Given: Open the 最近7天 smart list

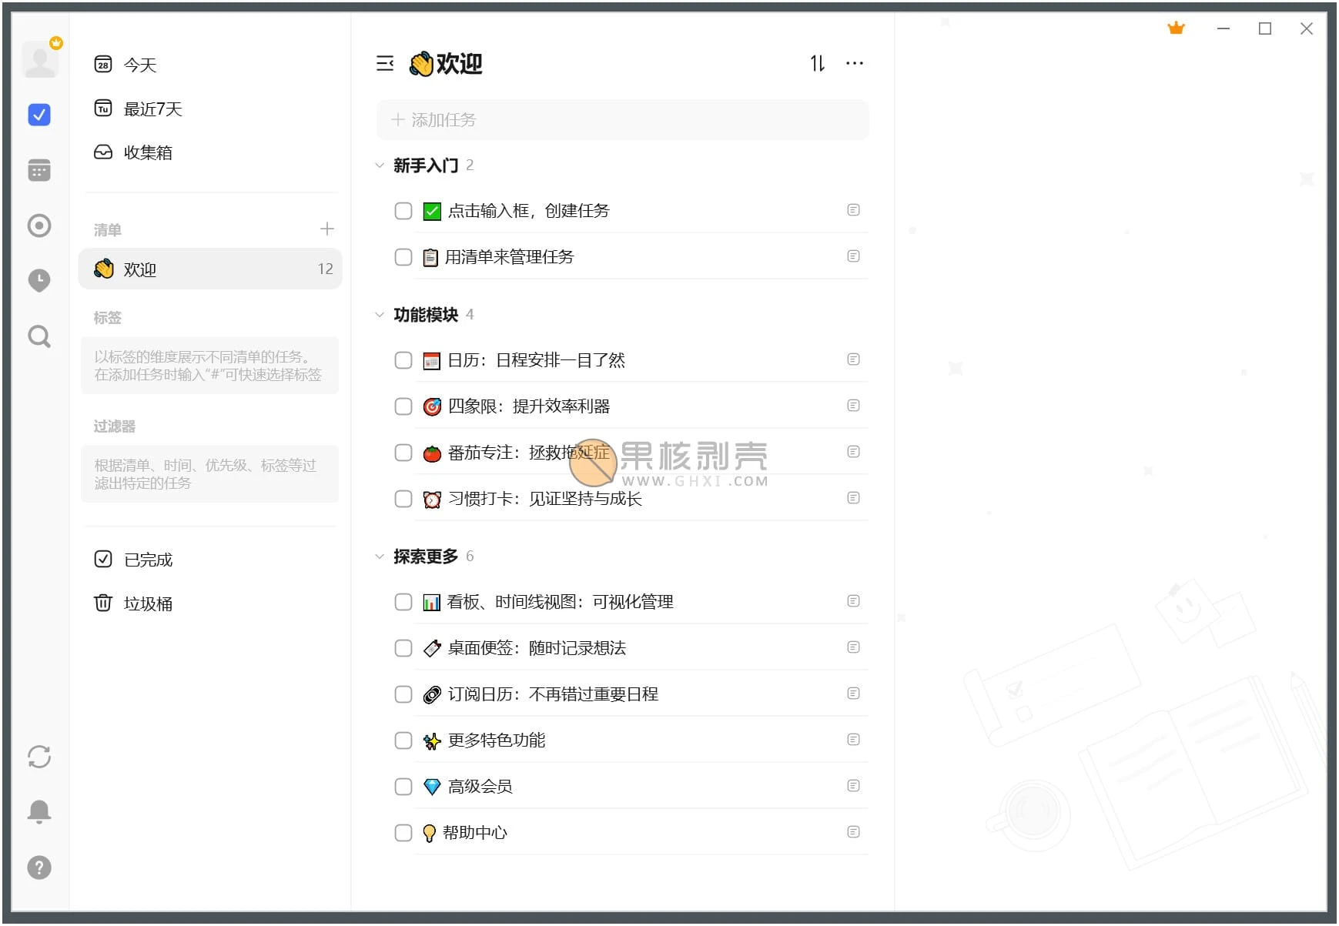Looking at the screenshot, I should pos(209,109).
